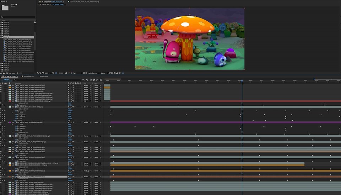Open the Graph Editor
341x195 pixels.
click(x=101, y=80)
